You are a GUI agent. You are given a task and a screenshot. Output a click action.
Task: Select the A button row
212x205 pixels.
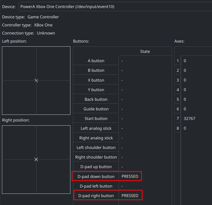coord(96,61)
